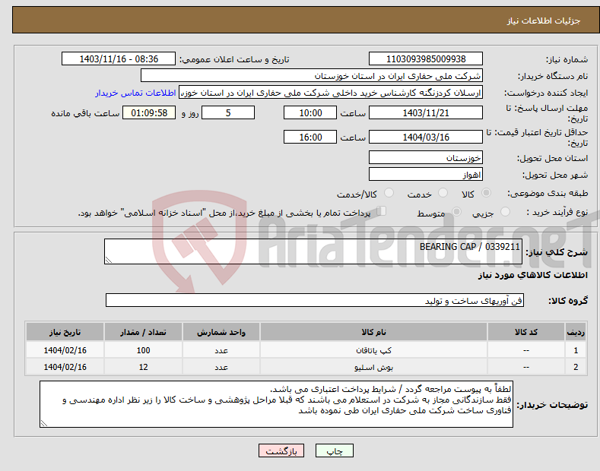Click the price validity date 1404/03/16
This screenshot has width=600, height=471.
click(x=426, y=137)
